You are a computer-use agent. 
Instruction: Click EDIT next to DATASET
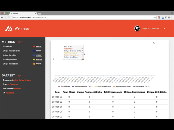(x=20, y=76)
